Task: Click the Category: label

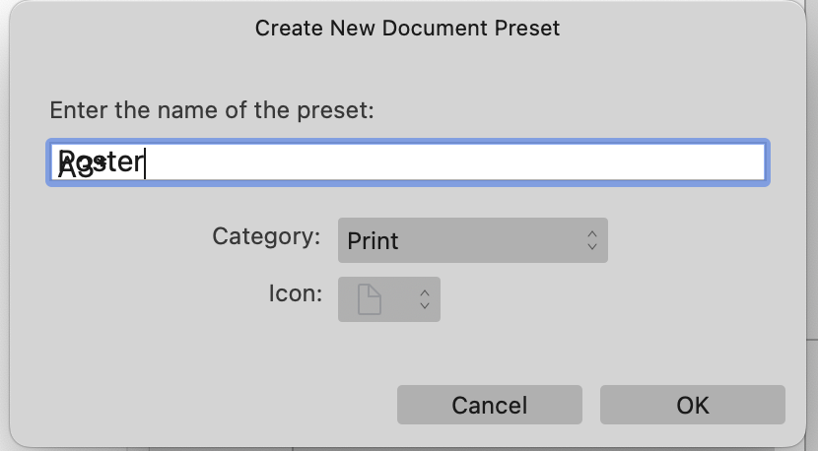Action: (x=266, y=236)
